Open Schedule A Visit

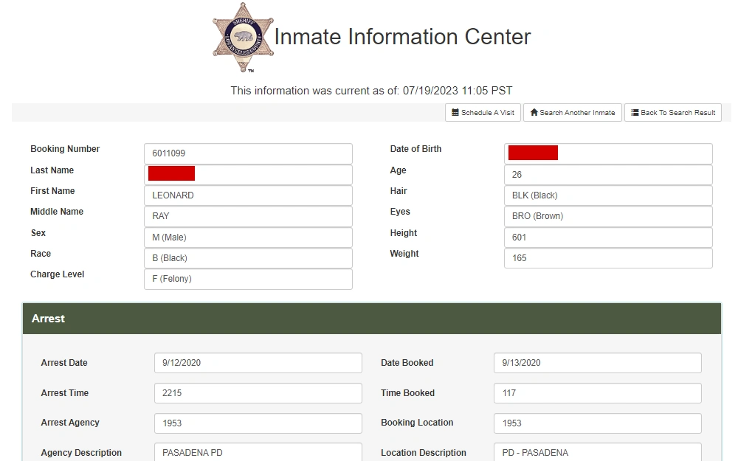click(483, 112)
